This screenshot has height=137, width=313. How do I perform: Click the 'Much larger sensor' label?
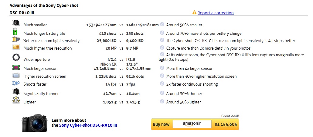[x=40, y=69]
